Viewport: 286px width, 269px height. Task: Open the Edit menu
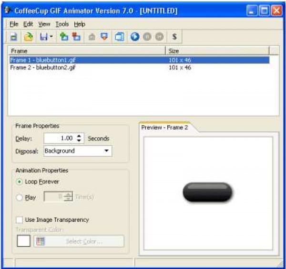click(28, 24)
